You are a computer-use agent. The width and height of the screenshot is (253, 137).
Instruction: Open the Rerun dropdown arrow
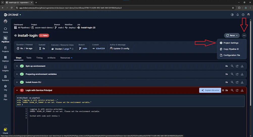click(x=237, y=35)
